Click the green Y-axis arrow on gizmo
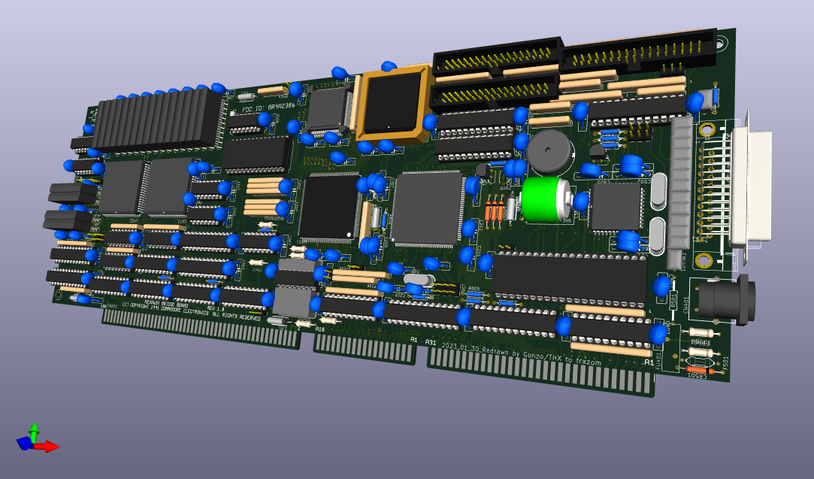This screenshot has height=479, width=814. click(34, 429)
